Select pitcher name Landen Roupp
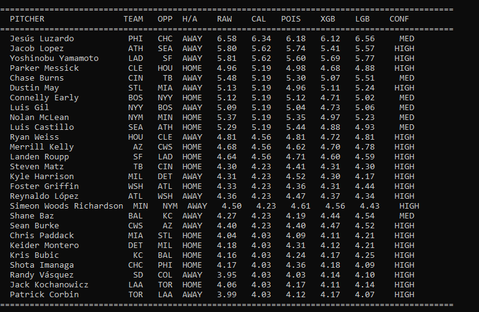Image resolution: width=479 pixels, height=312 pixels. click(x=39, y=157)
